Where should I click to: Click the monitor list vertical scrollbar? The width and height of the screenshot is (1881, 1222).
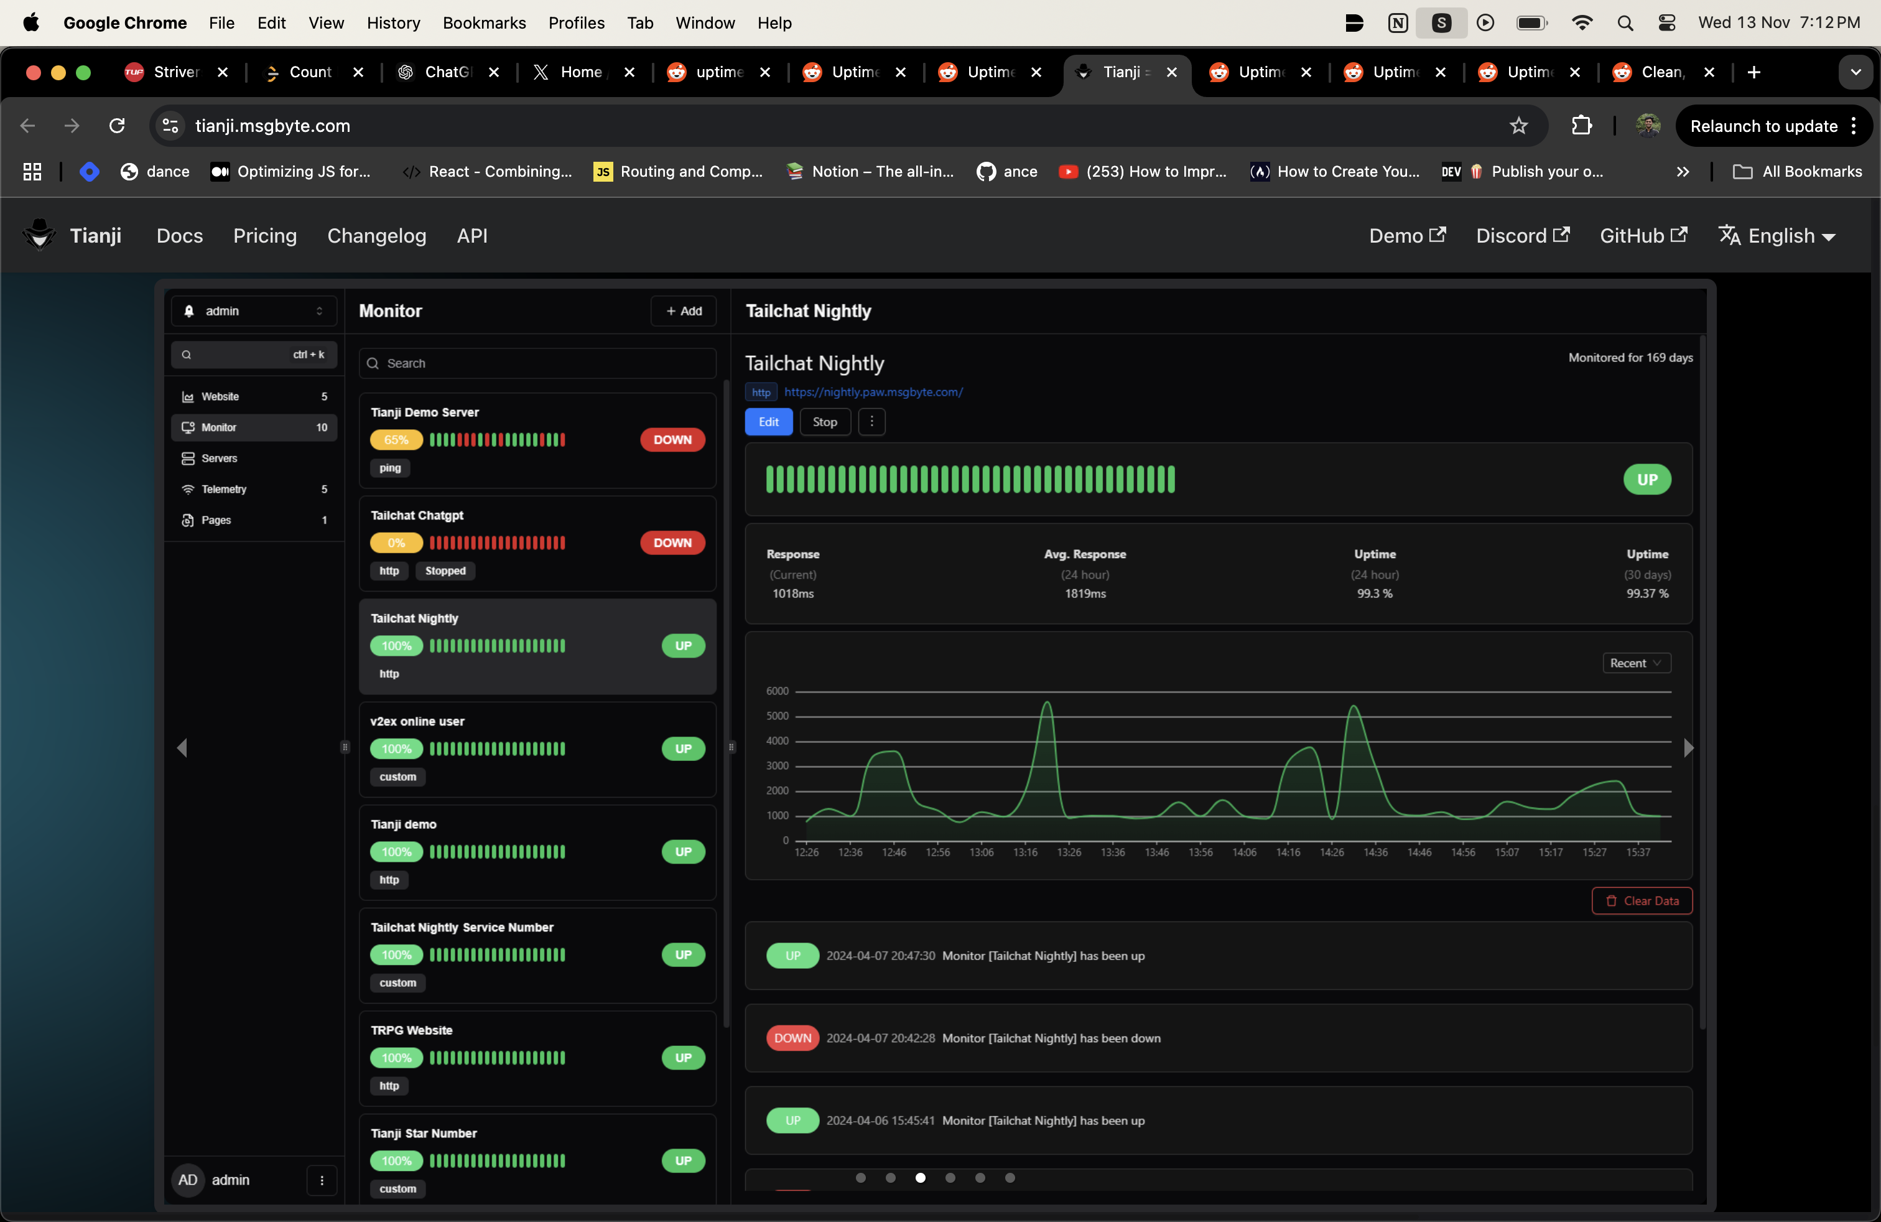(x=727, y=704)
